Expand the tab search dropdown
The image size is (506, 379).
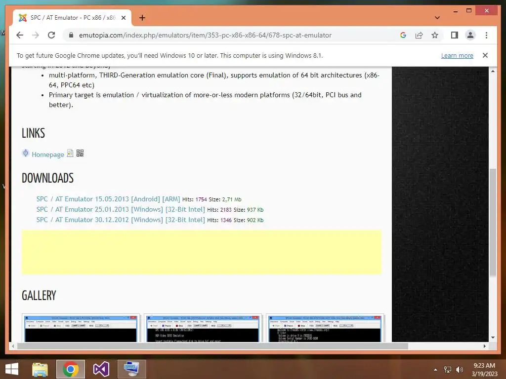437,18
